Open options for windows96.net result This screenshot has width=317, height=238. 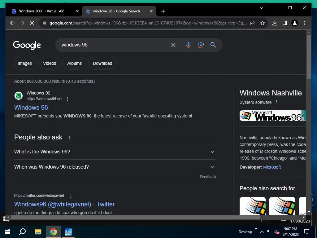(67, 99)
